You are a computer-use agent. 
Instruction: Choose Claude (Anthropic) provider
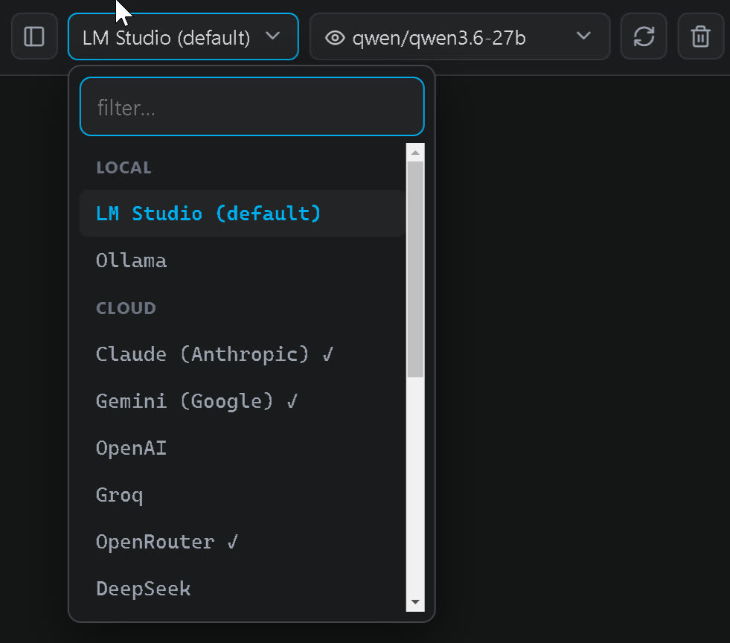click(x=242, y=354)
